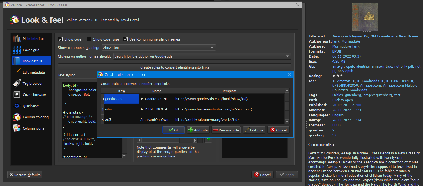Click amz-gr virtual library link
The height and width of the screenshot is (186, 423).
pyautogui.click(x=338, y=66)
